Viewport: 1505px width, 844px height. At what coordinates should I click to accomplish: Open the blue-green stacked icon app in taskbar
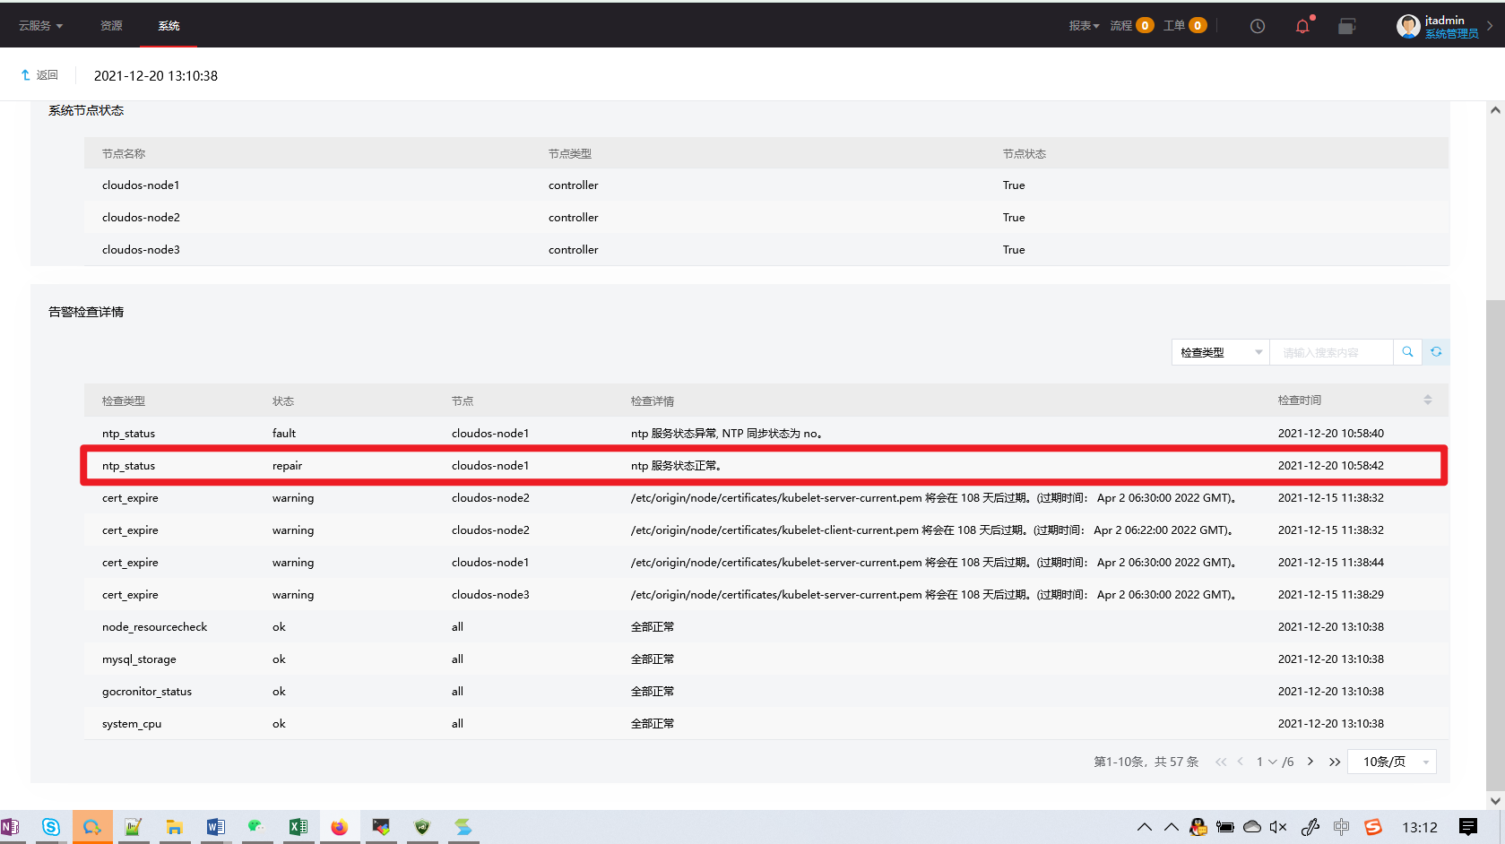tap(463, 827)
